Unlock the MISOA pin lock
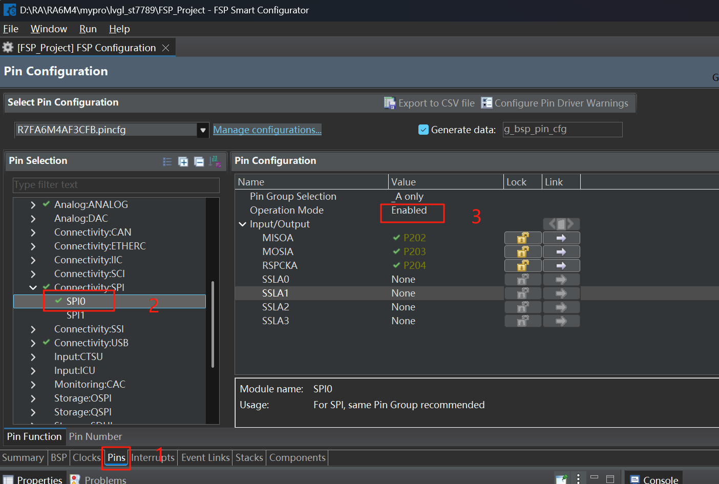This screenshot has height=484, width=719. click(x=523, y=238)
